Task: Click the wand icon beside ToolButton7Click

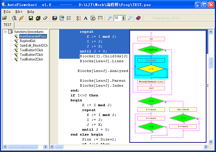Action: 16,54
